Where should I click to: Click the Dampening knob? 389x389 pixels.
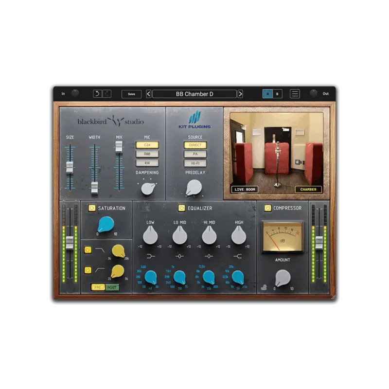point(148,189)
